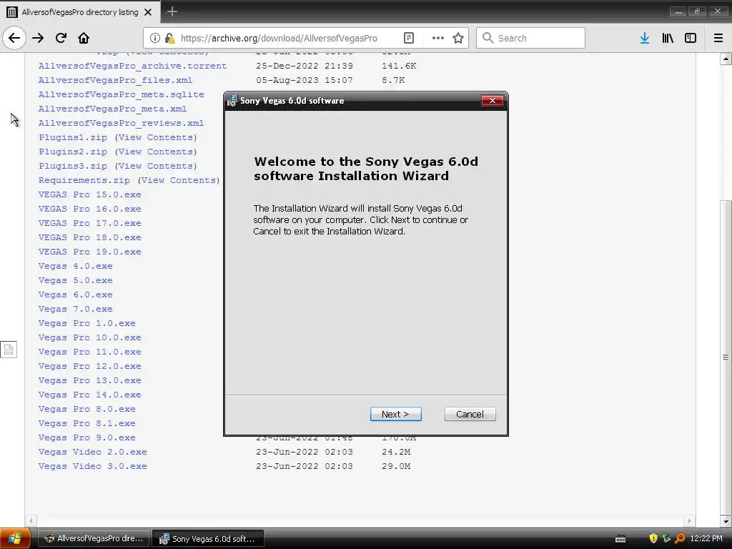Click the installer icon in dialog title bar
The width and height of the screenshot is (732, 549).
pos(232,100)
